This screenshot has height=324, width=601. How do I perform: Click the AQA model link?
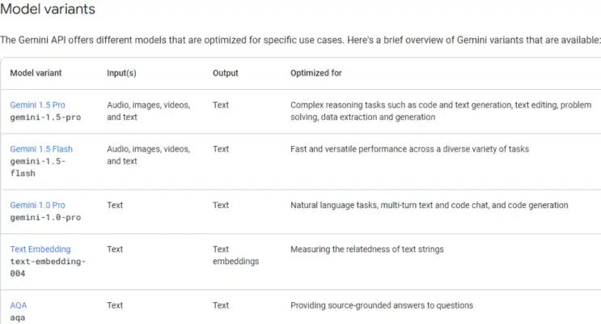click(x=19, y=305)
